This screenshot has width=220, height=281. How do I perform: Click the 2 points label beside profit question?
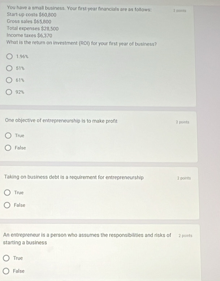click(182, 122)
